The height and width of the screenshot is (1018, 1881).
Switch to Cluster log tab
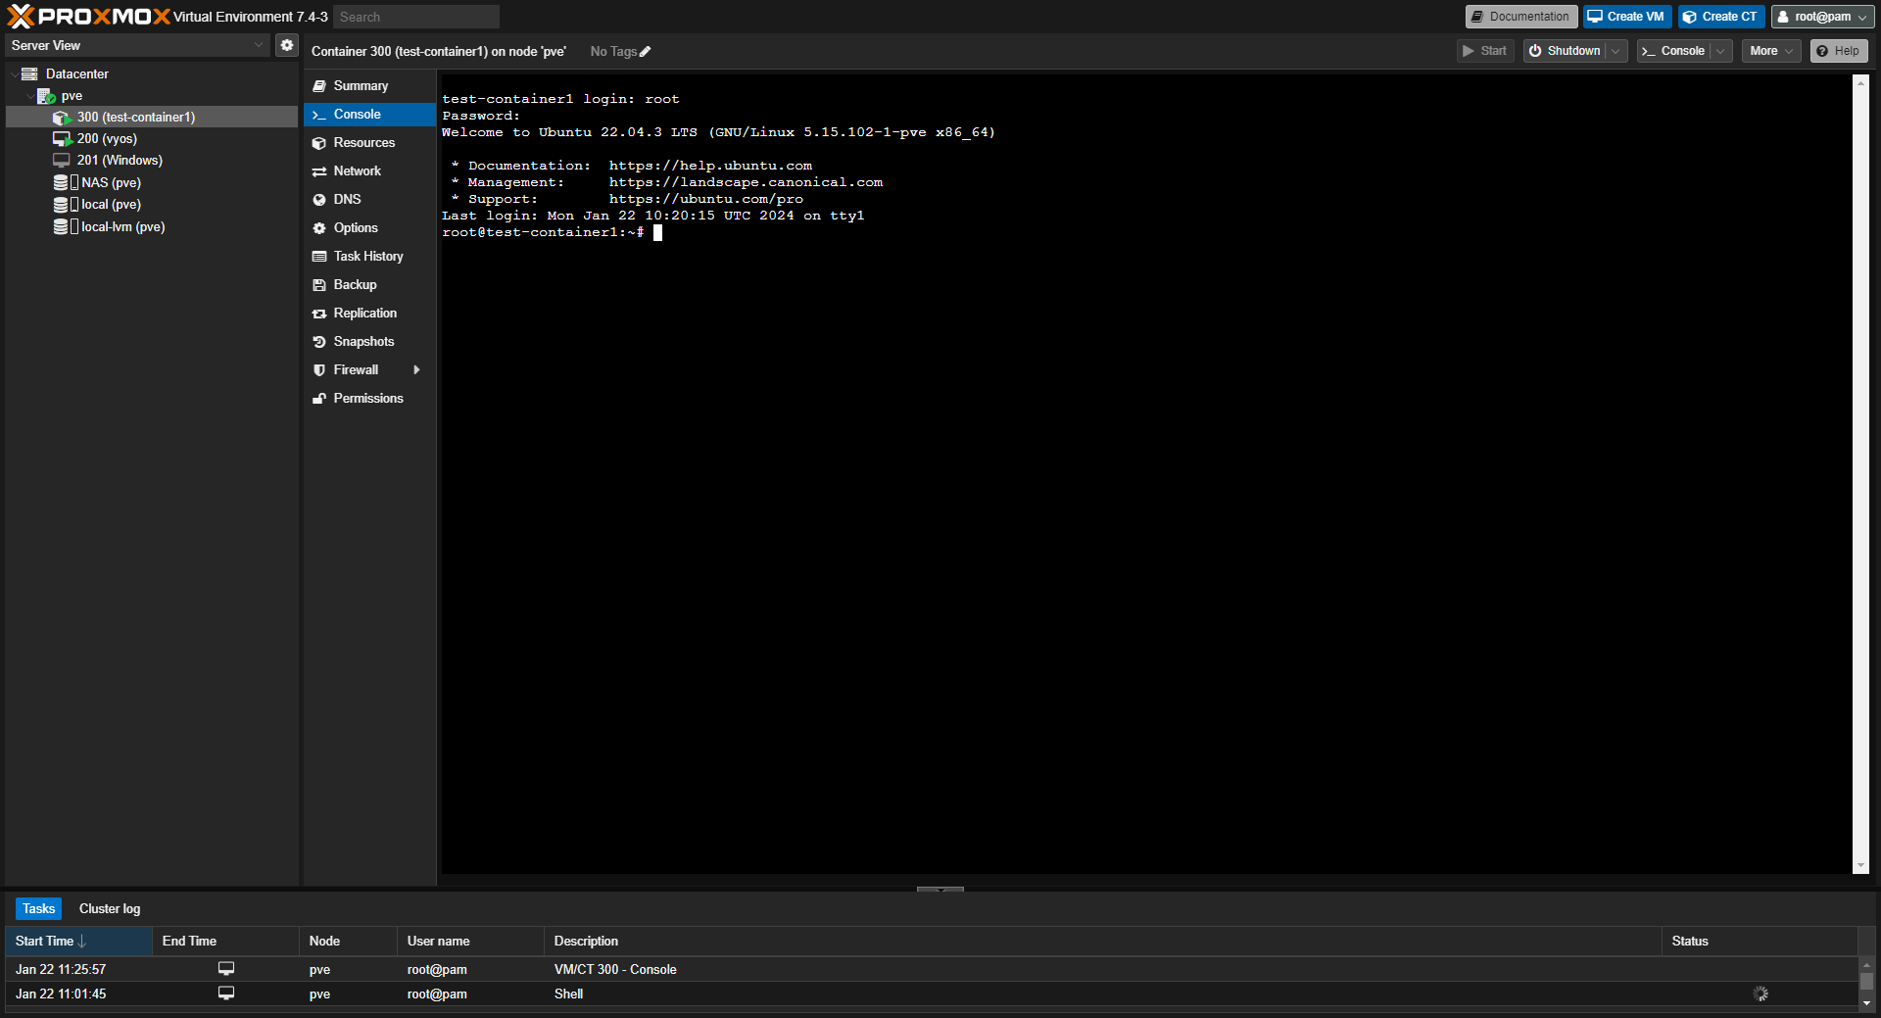coord(110,909)
